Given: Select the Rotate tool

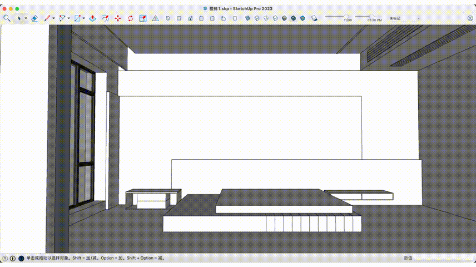Looking at the screenshot, I should pos(130,18).
